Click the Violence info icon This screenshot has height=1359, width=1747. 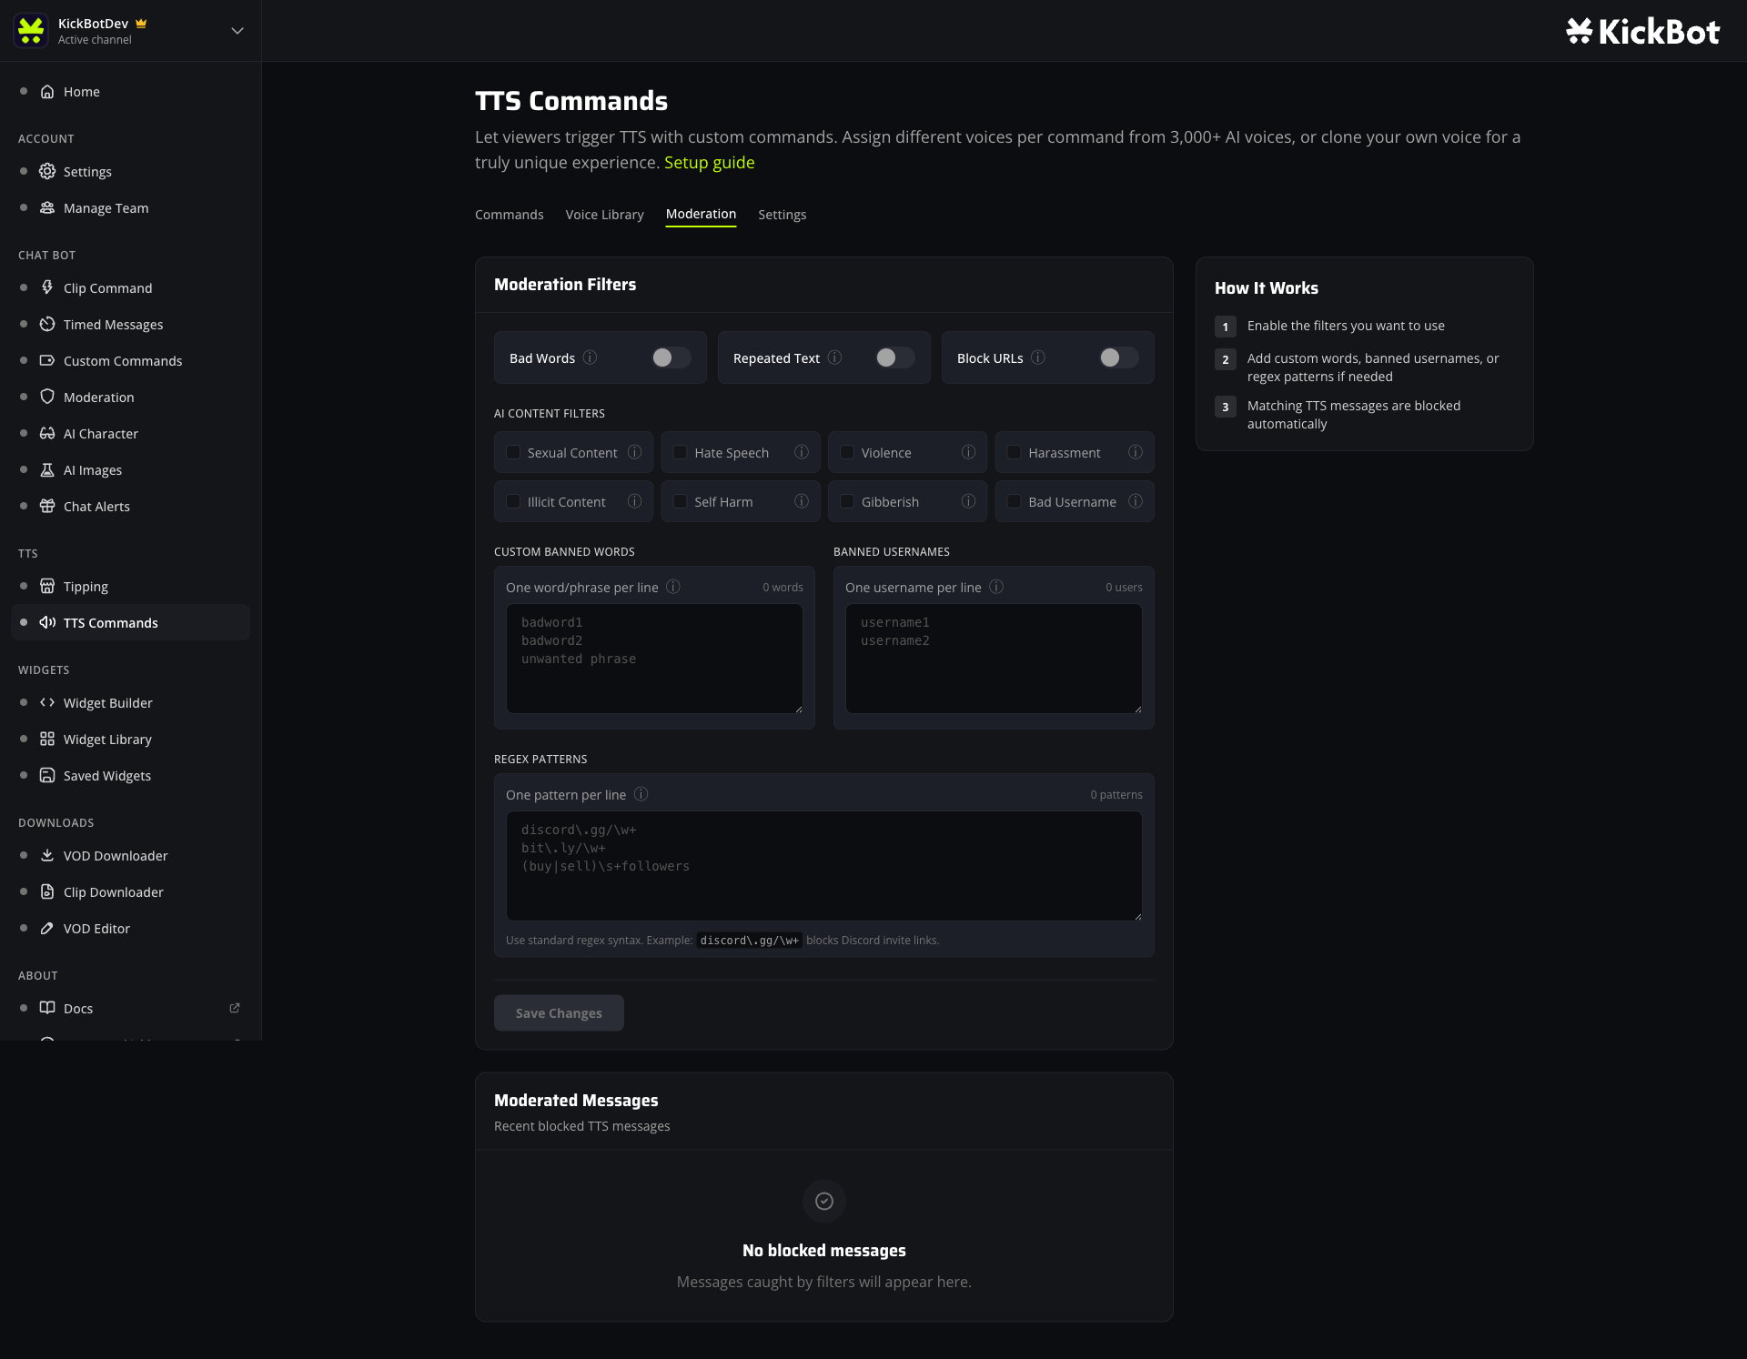968,452
